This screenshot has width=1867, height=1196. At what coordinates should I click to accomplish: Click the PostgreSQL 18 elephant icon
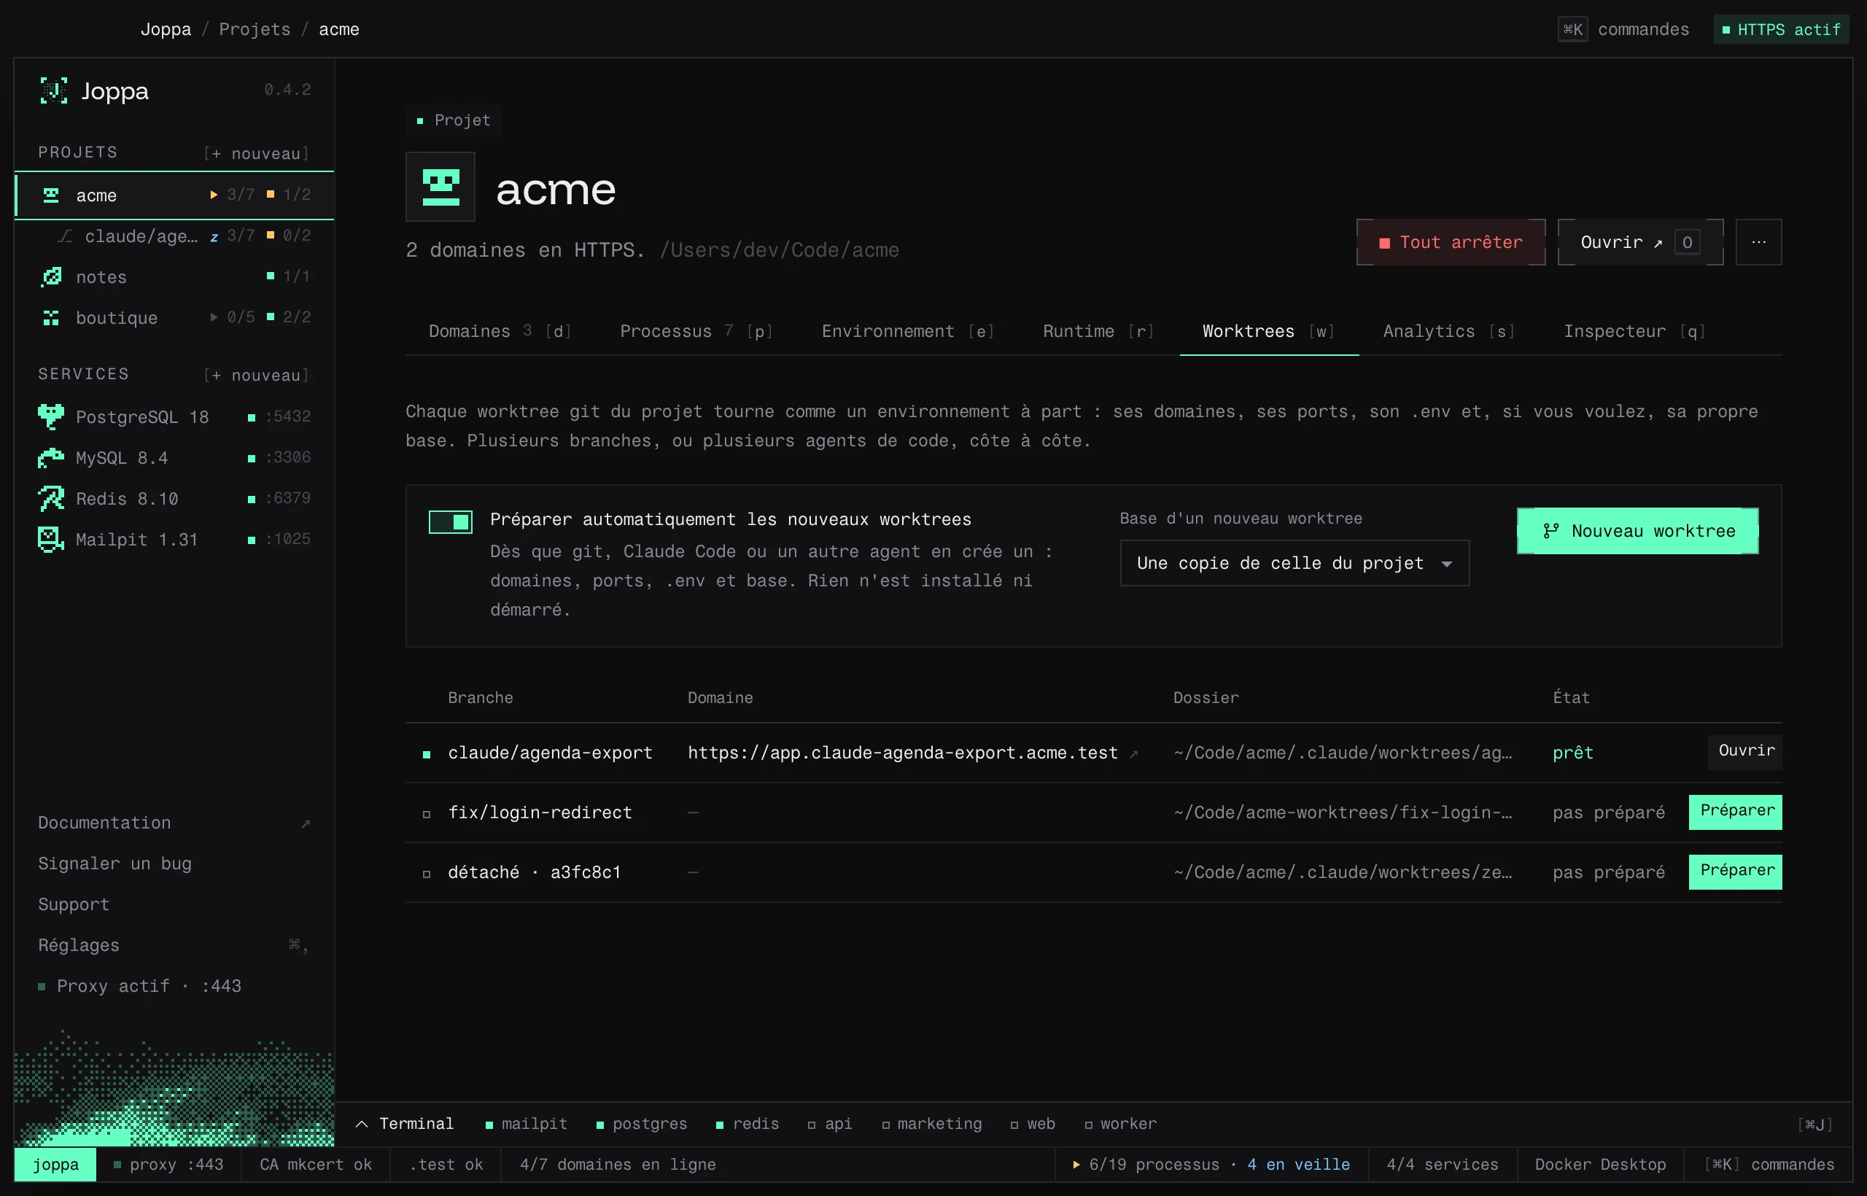(51, 417)
